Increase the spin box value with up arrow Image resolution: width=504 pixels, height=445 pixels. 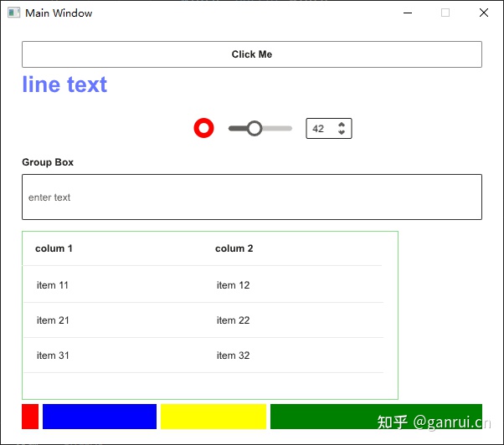pyautogui.click(x=342, y=125)
